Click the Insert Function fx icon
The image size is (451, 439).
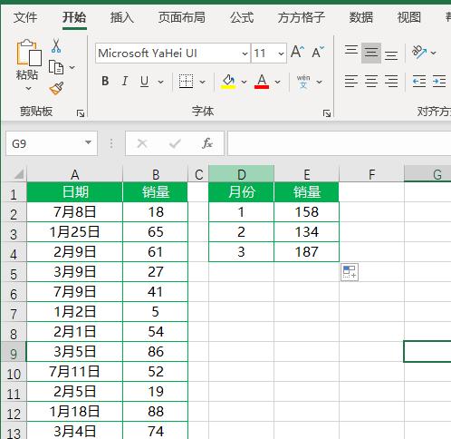[x=207, y=143]
